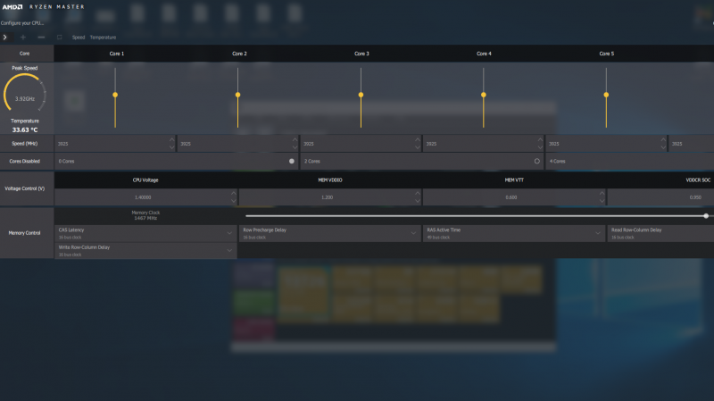Toggle the checkbox beside Speed label
This screenshot has height=401, width=714.
click(x=60, y=38)
